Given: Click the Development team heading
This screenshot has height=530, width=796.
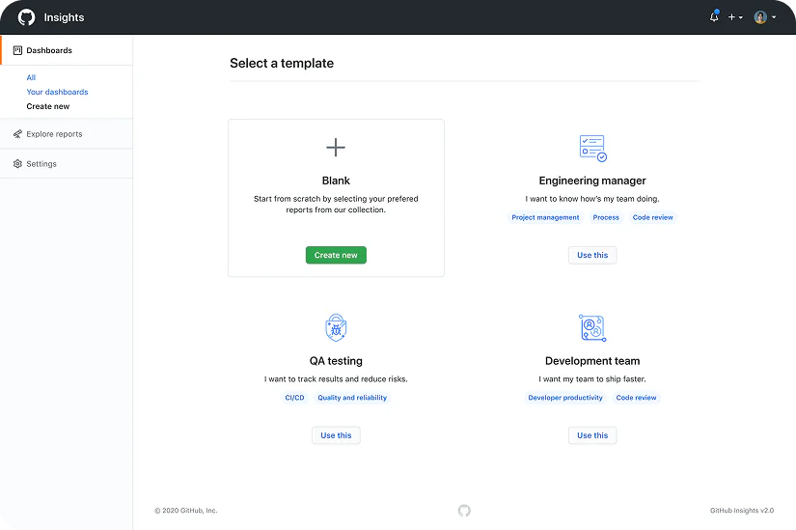Looking at the screenshot, I should (x=592, y=361).
